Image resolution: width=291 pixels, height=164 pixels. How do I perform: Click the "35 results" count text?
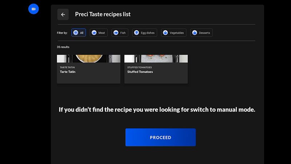click(63, 47)
